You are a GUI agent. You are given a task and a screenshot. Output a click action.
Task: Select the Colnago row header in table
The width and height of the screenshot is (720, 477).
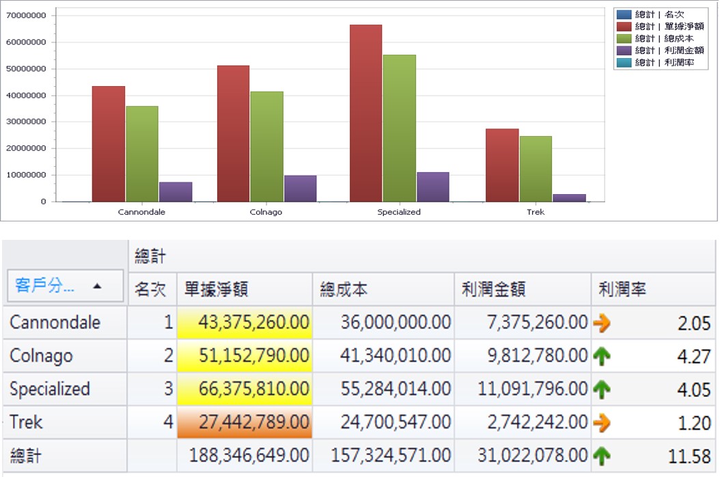[x=65, y=355]
